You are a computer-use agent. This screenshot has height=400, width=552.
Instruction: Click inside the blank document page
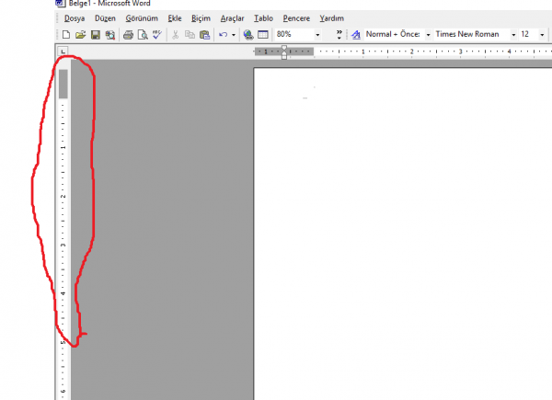click(403, 233)
